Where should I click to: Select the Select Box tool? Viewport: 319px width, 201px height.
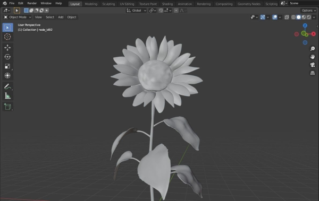point(7,28)
